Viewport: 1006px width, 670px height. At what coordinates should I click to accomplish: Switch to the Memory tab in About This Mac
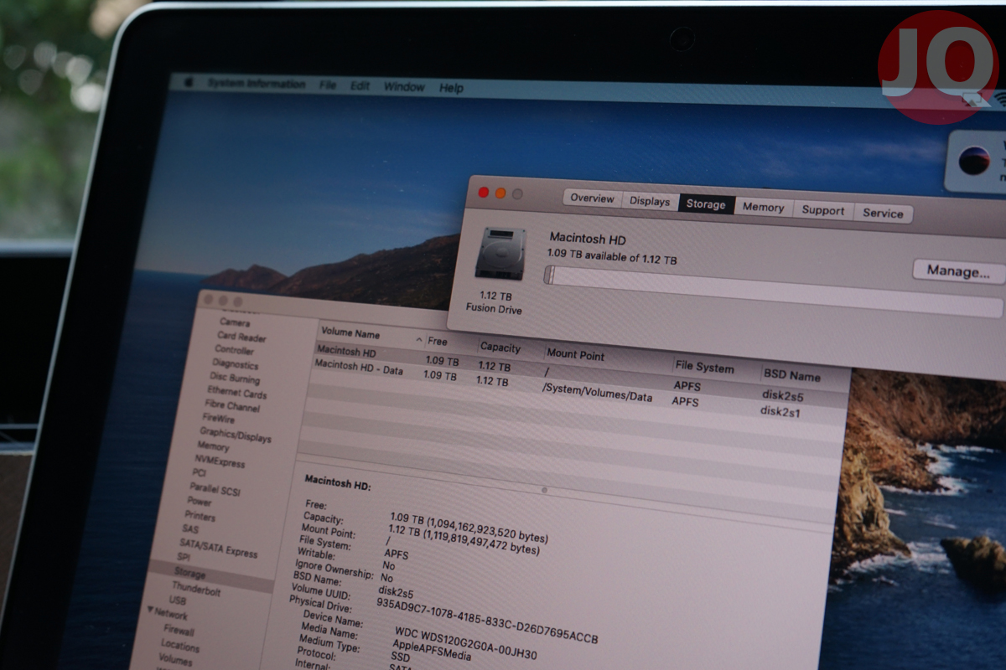coord(763,207)
